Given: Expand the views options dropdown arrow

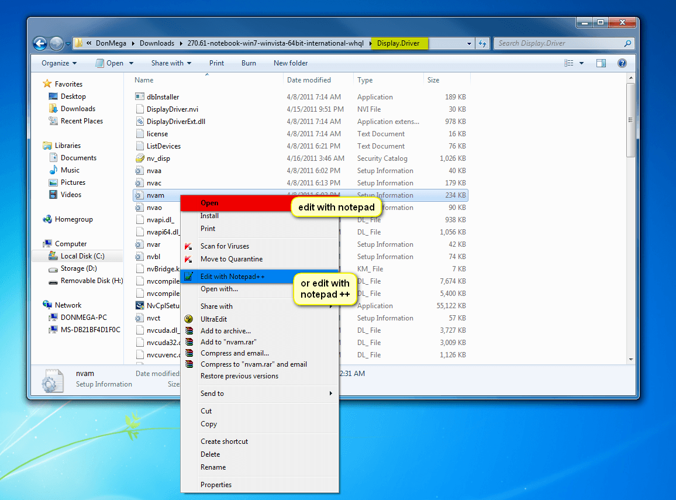Looking at the screenshot, I should [581, 63].
